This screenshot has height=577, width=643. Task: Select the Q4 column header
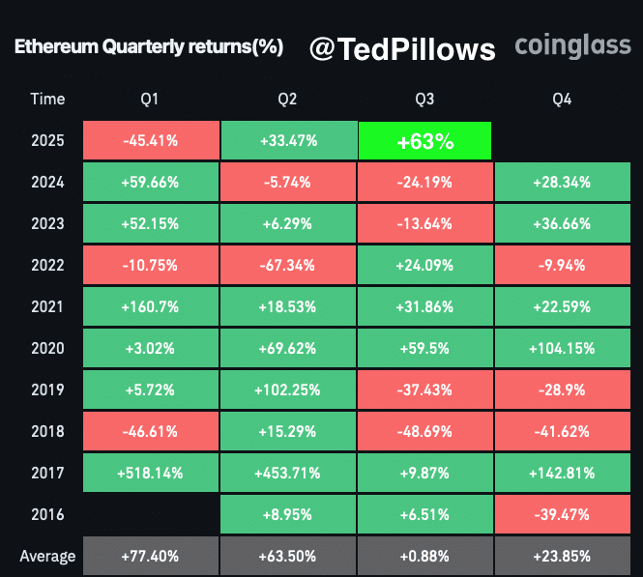pyautogui.click(x=562, y=100)
